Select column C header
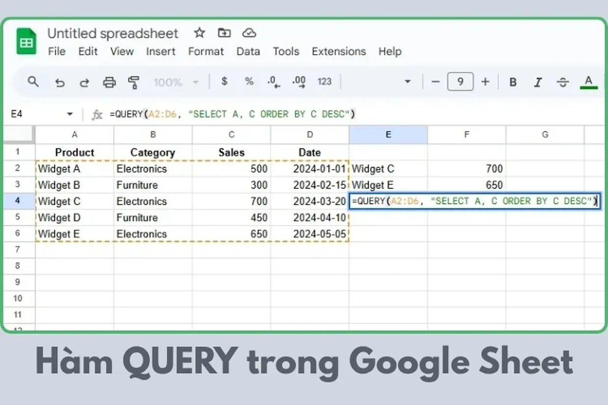608x405 pixels. tap(231, 135)
